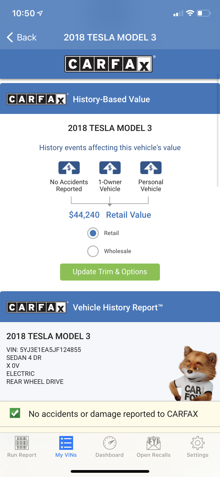The height and width of the screenshot is (477, 220).
Task: Tap the battery indicator in status bar
Action: pos(204,13)
